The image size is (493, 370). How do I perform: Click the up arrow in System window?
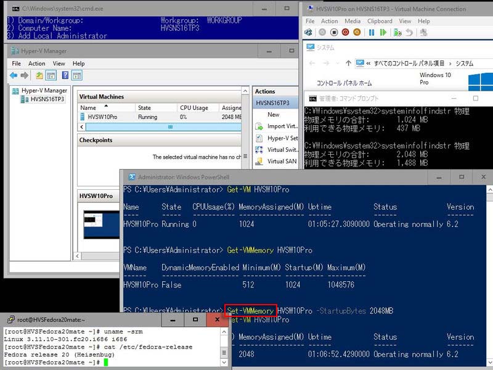(348, 64)
